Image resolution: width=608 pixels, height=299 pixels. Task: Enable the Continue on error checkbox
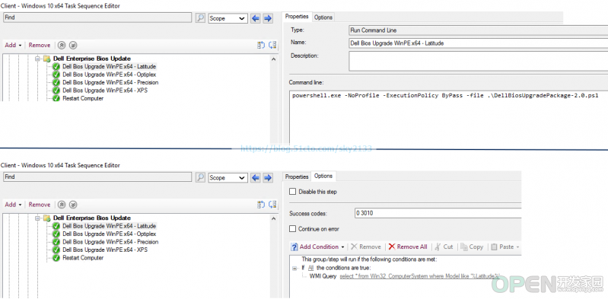[x=293, y=229]
